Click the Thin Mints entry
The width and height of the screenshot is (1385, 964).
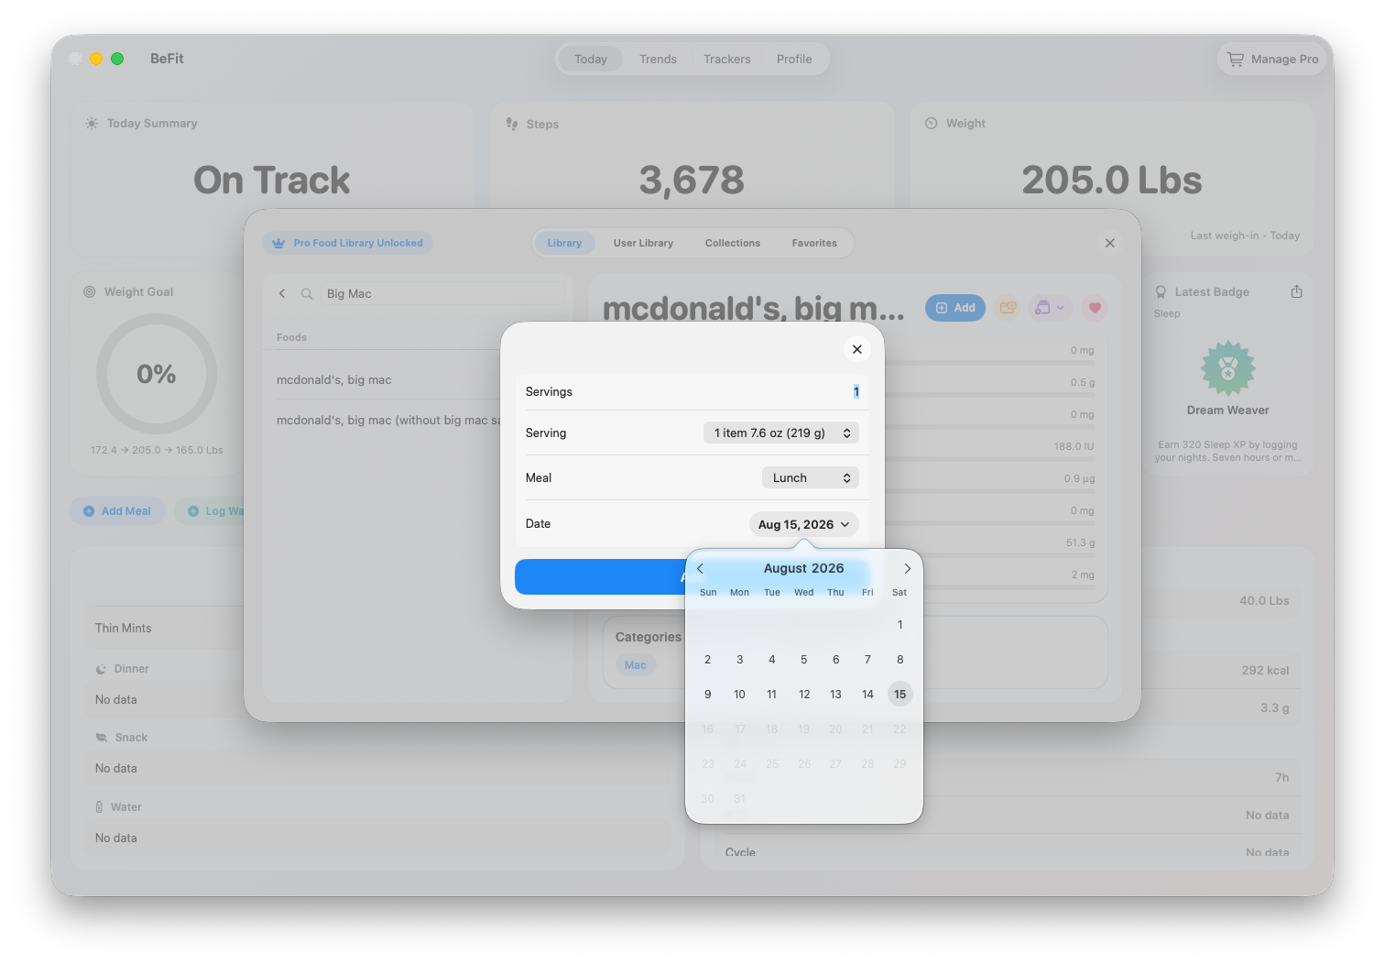(x=124, y=629)
